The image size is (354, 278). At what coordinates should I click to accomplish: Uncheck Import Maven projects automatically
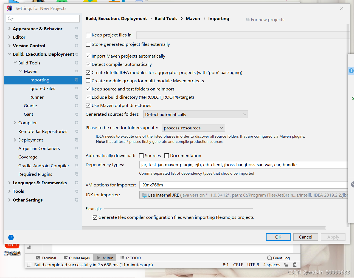tap(88, 56)
